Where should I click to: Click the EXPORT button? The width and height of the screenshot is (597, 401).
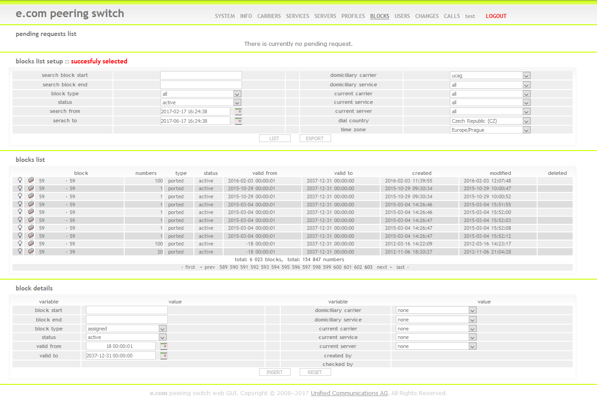315,138
